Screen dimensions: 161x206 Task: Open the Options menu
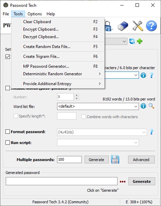pyautogui.click(x=35, y=14)
